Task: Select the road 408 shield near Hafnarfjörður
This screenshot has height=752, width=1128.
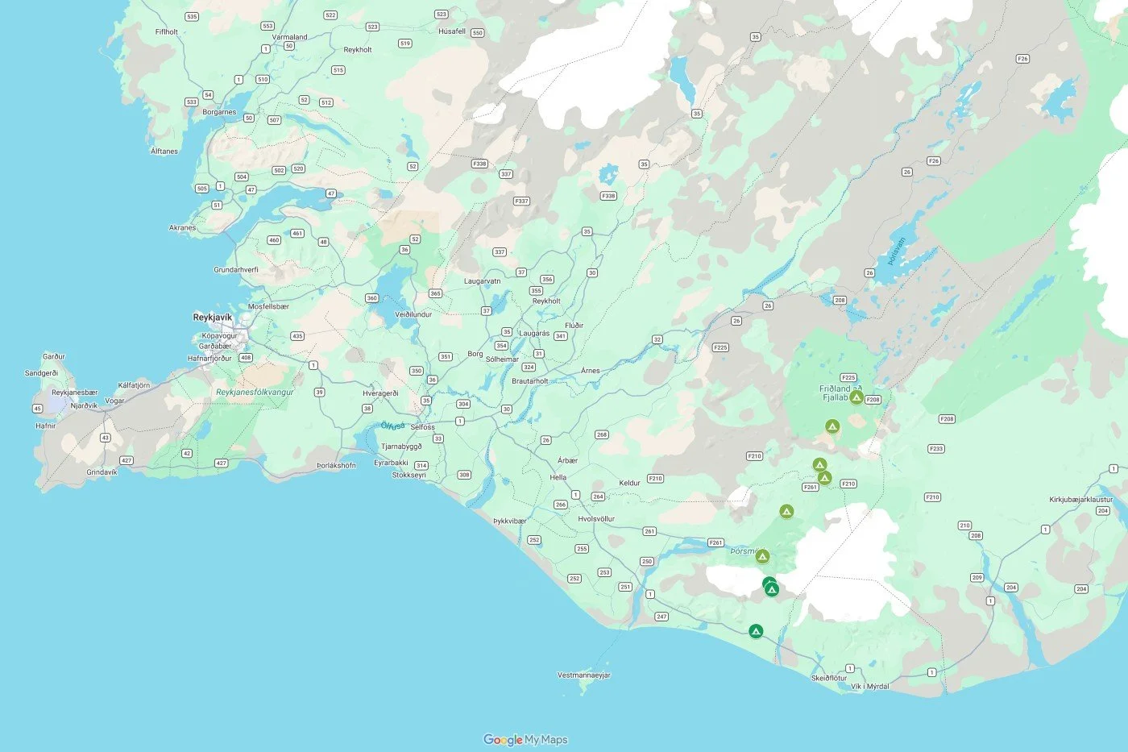Action: tap(246, 358)
